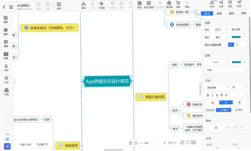Open the 结构 layout structure dropdown
Viewport: 251px width, 151px height.
(x=217, y=128)
